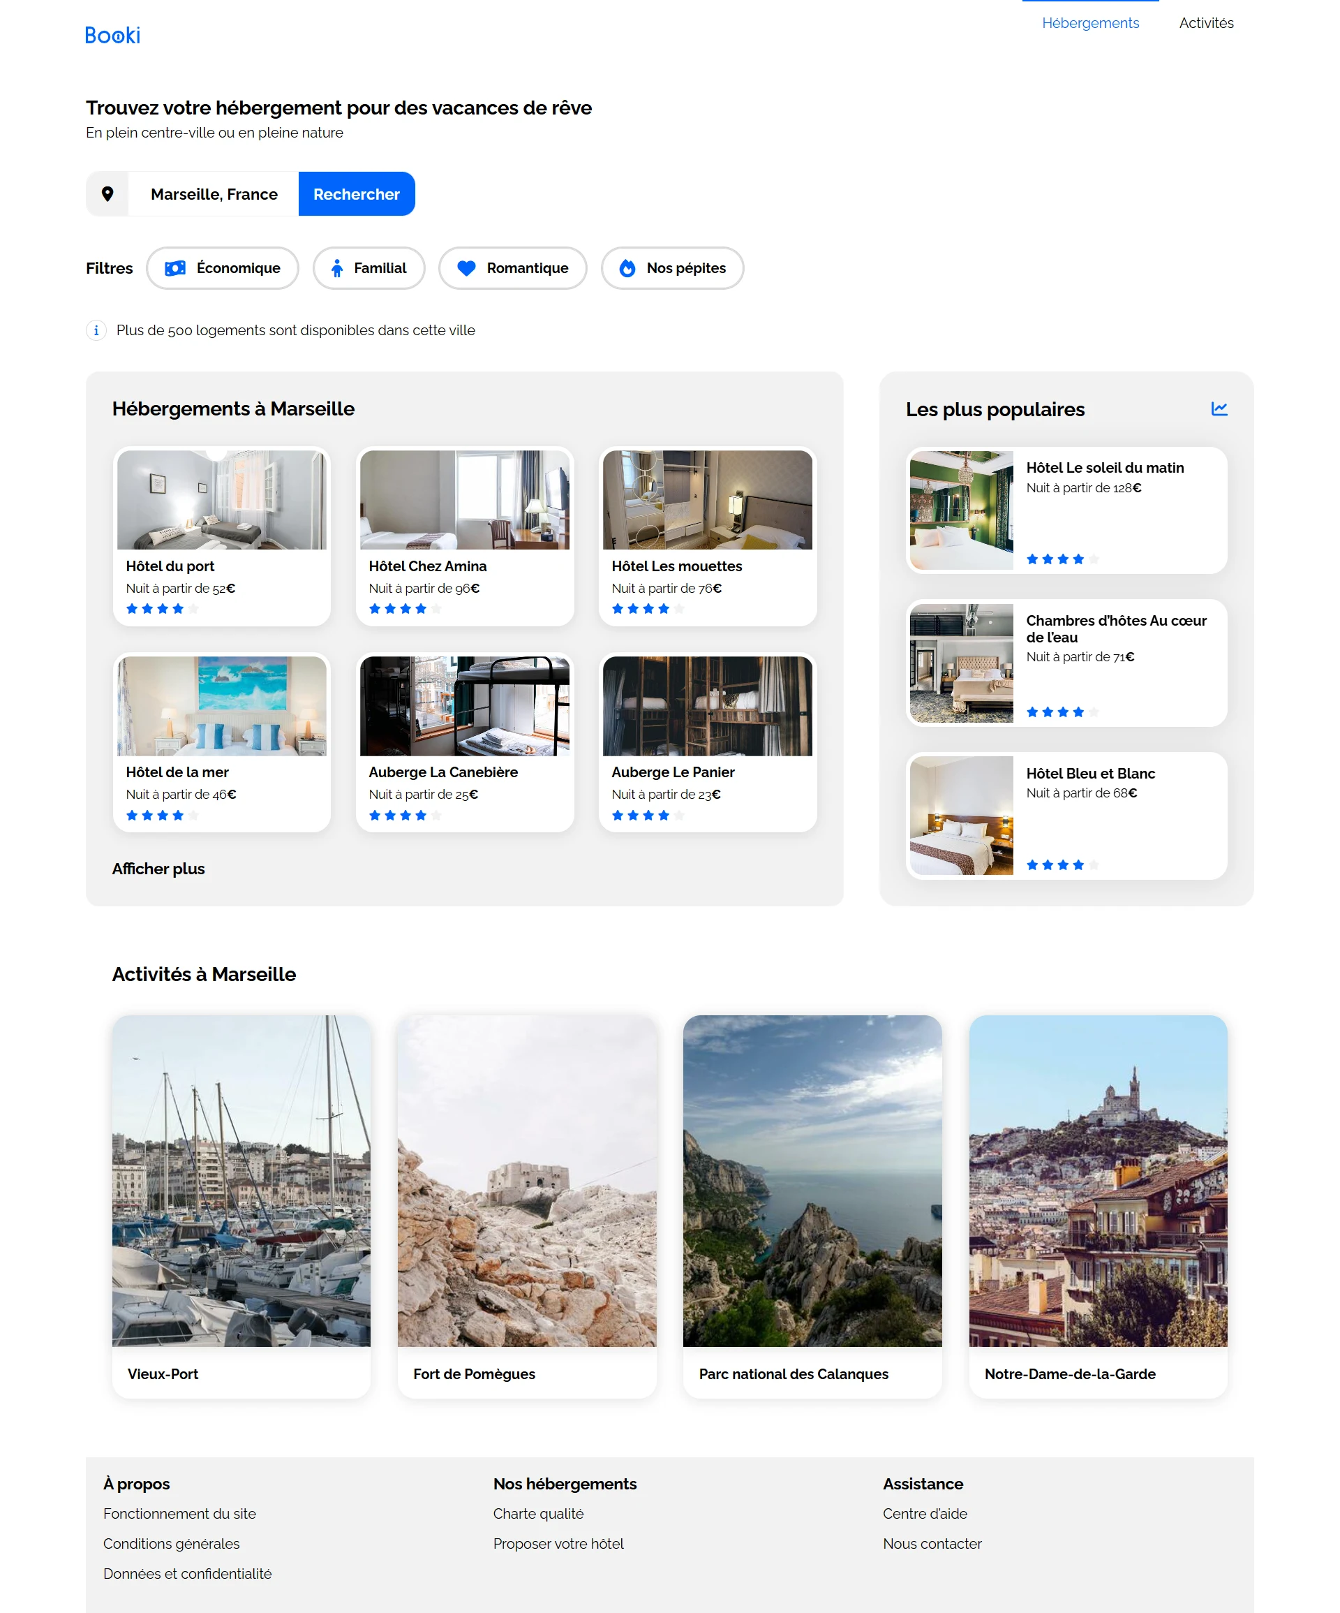Open Conditions générales footer link

(171, 1544)
